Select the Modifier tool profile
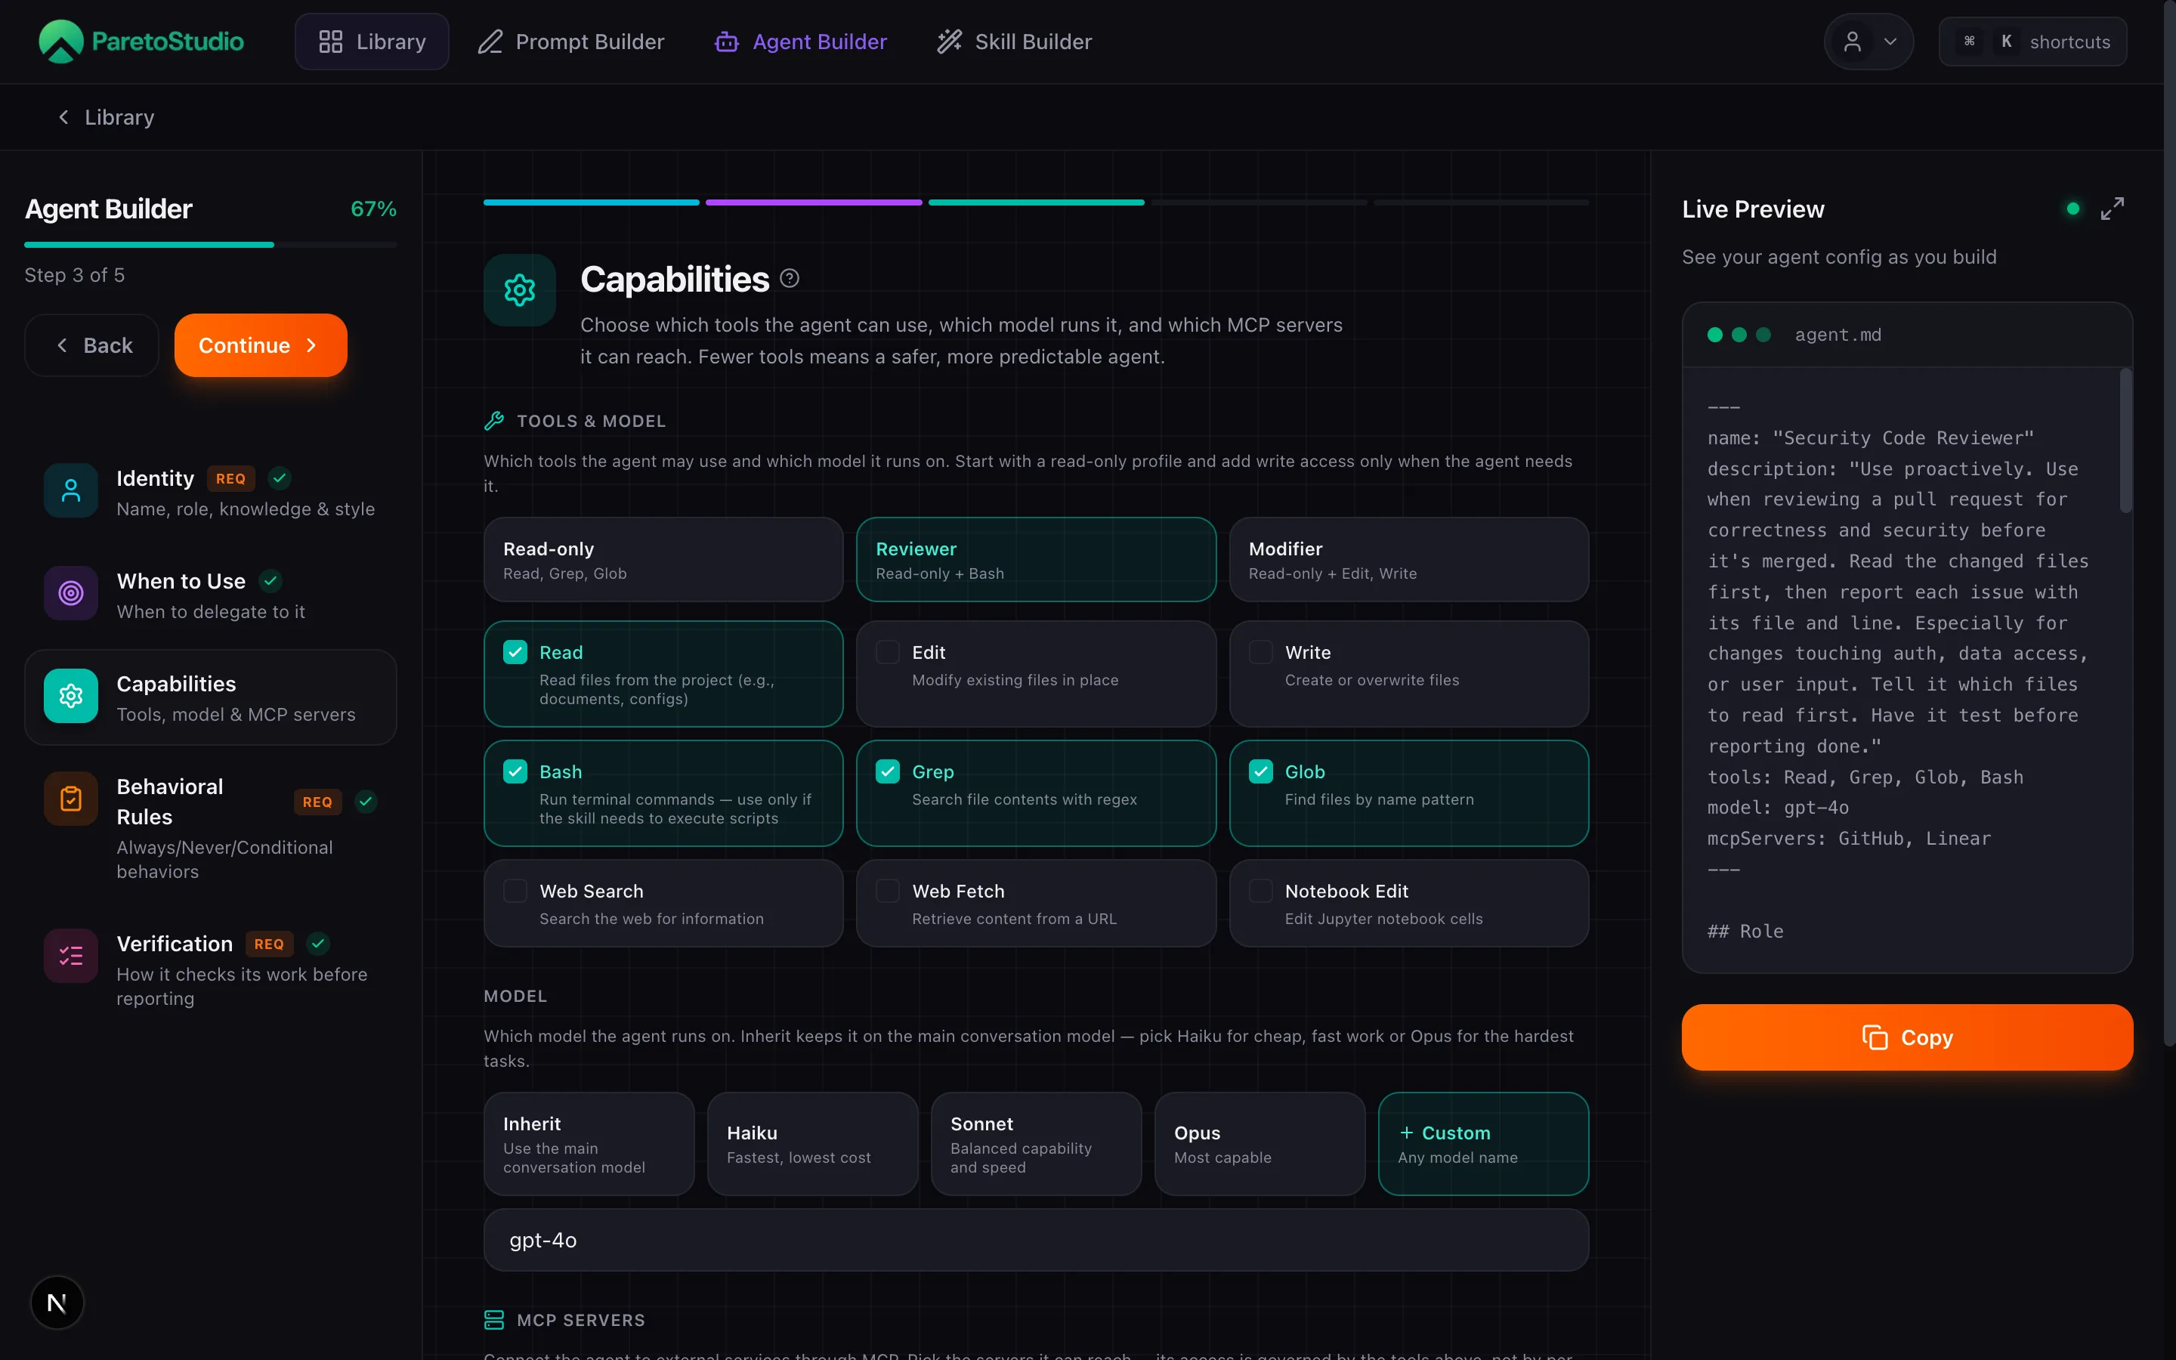Screen dimensions: 2176x1360 [x=1409, y=559]
